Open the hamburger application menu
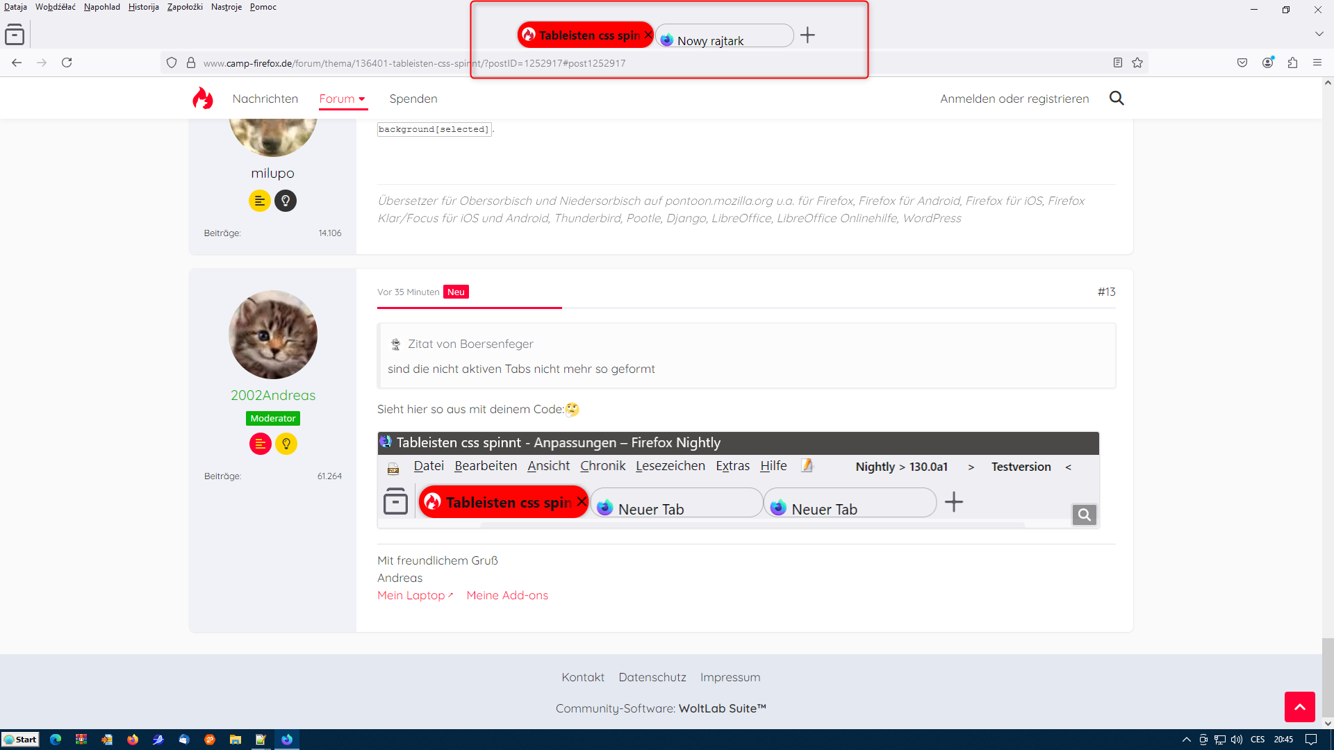The image size is (1334, 750). (1317, 62)
